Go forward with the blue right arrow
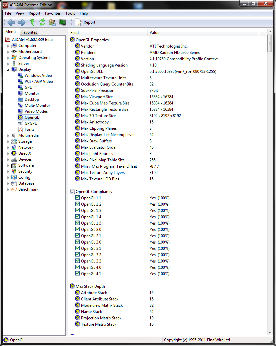 click(x=21, y=22)
